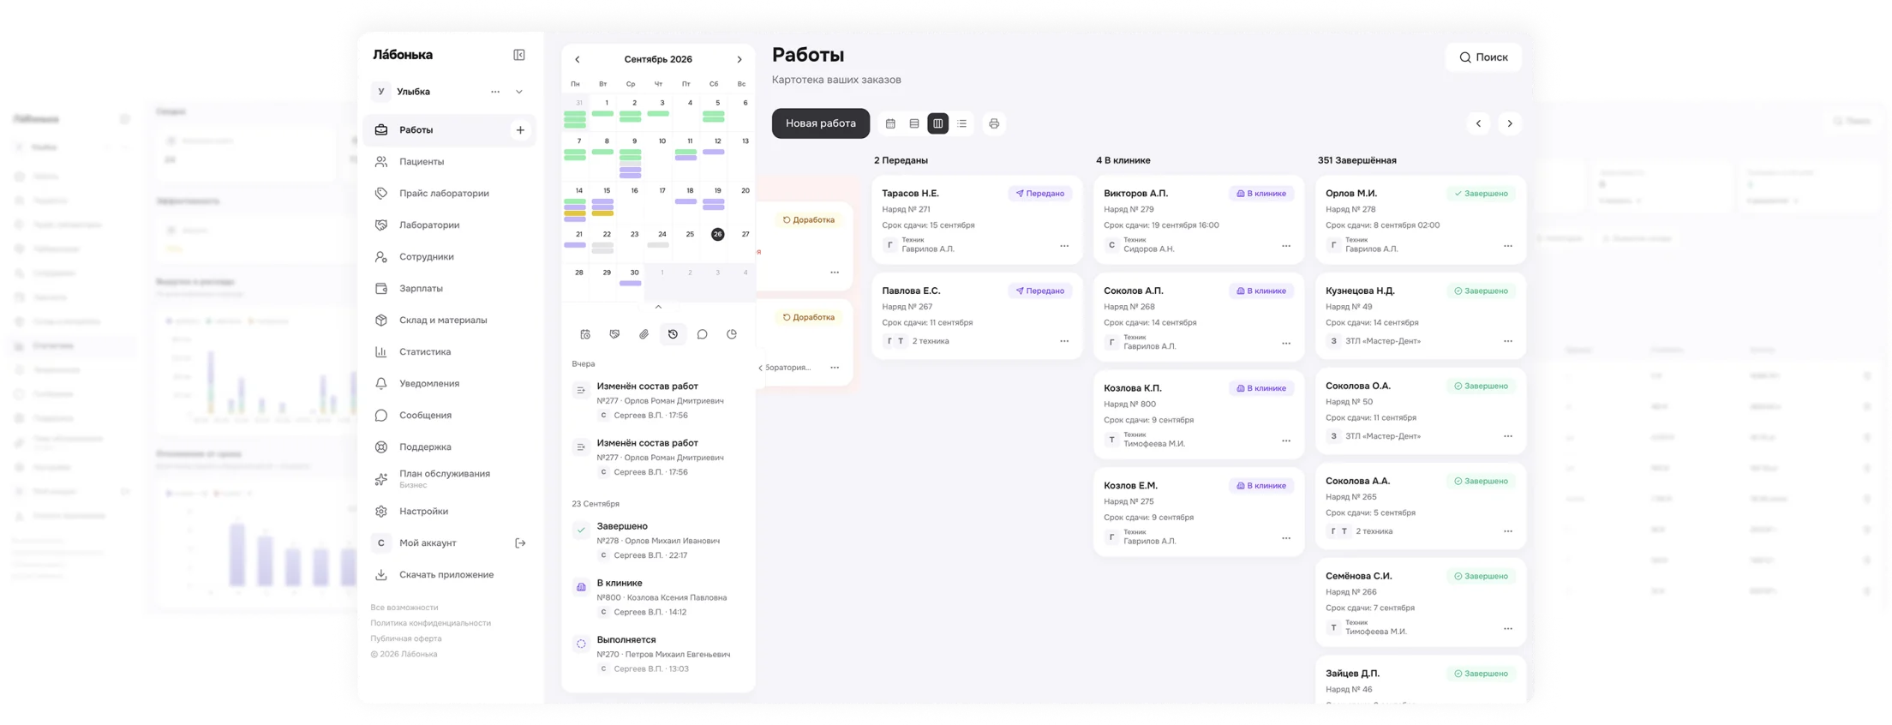
Task: Open attachments paperclip tab
Action: pos(644,334)
